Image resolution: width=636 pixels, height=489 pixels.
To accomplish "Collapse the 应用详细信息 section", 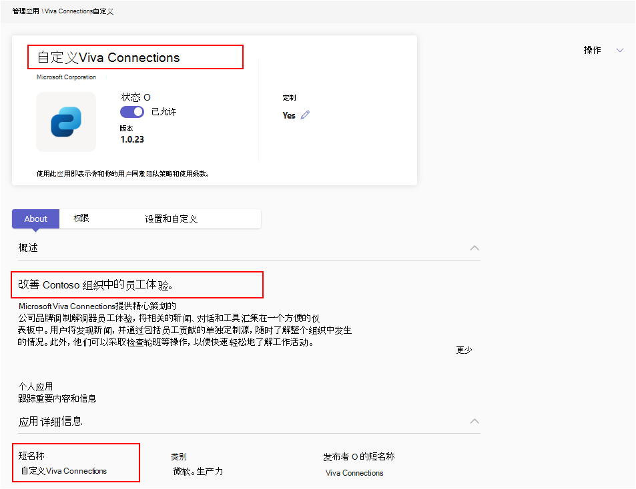I will tap(474, 421).
